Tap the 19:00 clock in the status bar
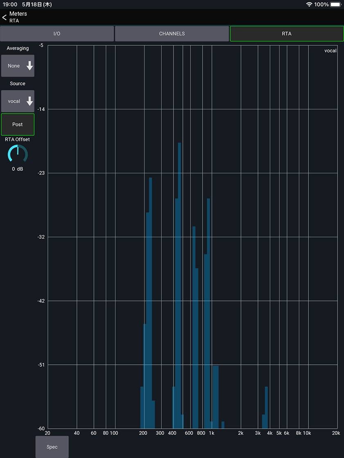This screenshot has width=344, height=458. [x=9, y=4]
